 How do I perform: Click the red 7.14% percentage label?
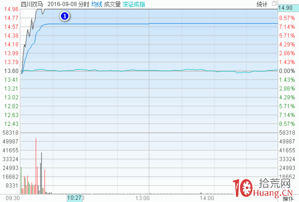click(287, 27)
